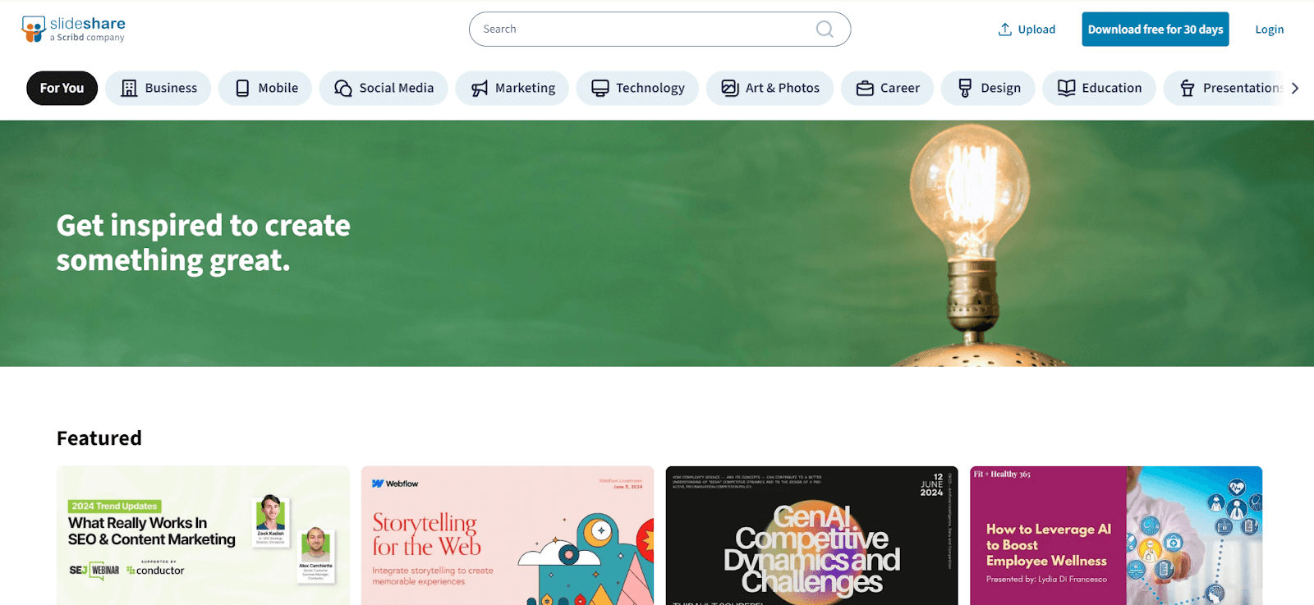Image resolution: width=1314 pixels, height=605 pixels.
Task: Click Download free for 30 days
Action: point(1155,30)
